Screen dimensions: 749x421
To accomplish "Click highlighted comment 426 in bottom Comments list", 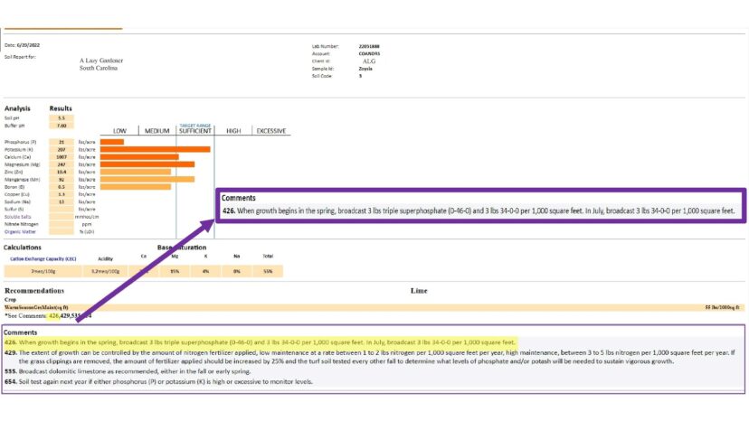I will pos(260,342).
